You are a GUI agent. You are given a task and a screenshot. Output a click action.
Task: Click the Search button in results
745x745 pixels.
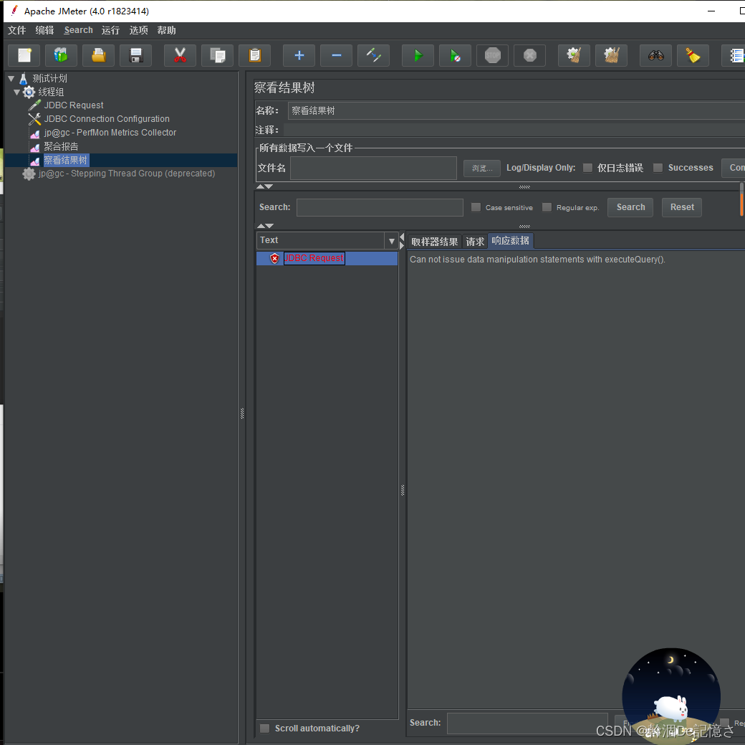(630, 207)
